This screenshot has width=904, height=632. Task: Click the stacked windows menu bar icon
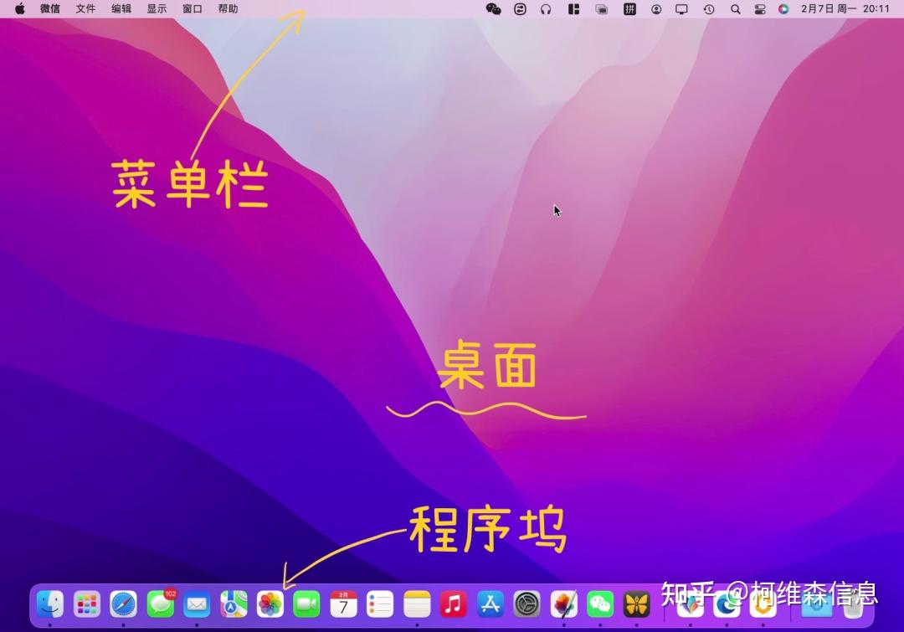pos(601,9)
